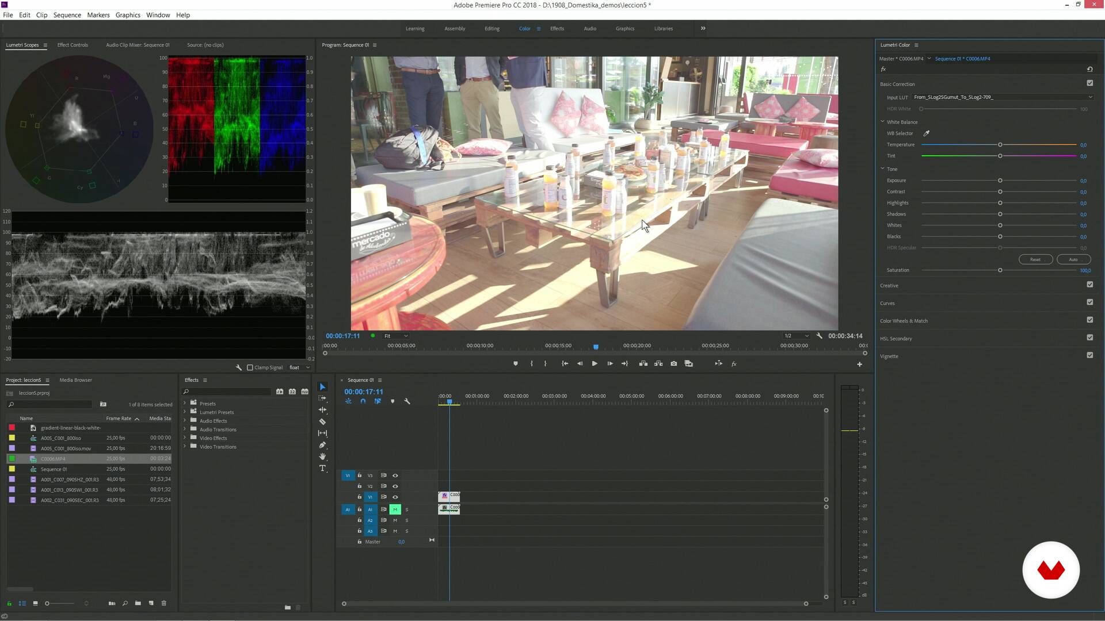
Task: Open the Input LUT dropdown
Action: tap(1003, 97)
